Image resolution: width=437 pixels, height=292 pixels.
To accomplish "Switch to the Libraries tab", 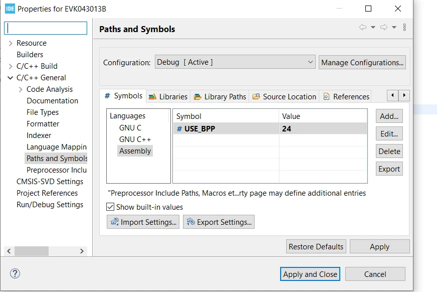I will tap(168, 96).
